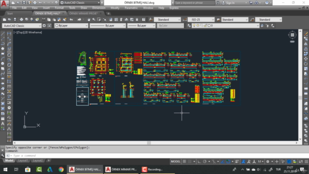
Task: Open the ISO-25 dimension style dropdown
Action: (x=201, y=19)
